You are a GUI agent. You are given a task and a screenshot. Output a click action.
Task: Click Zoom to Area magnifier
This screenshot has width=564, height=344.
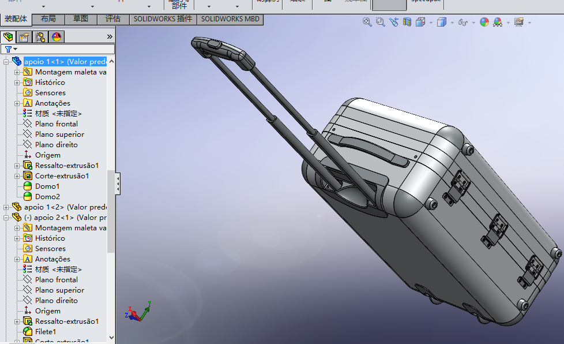click(x=380, y=23)
